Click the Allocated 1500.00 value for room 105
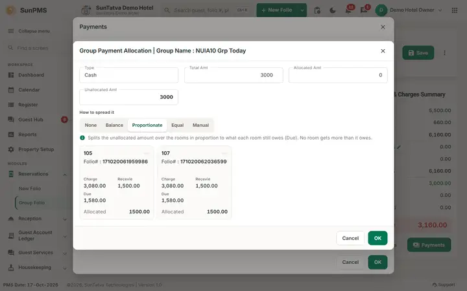The image size is (467, 291). [x=139, y=211]
